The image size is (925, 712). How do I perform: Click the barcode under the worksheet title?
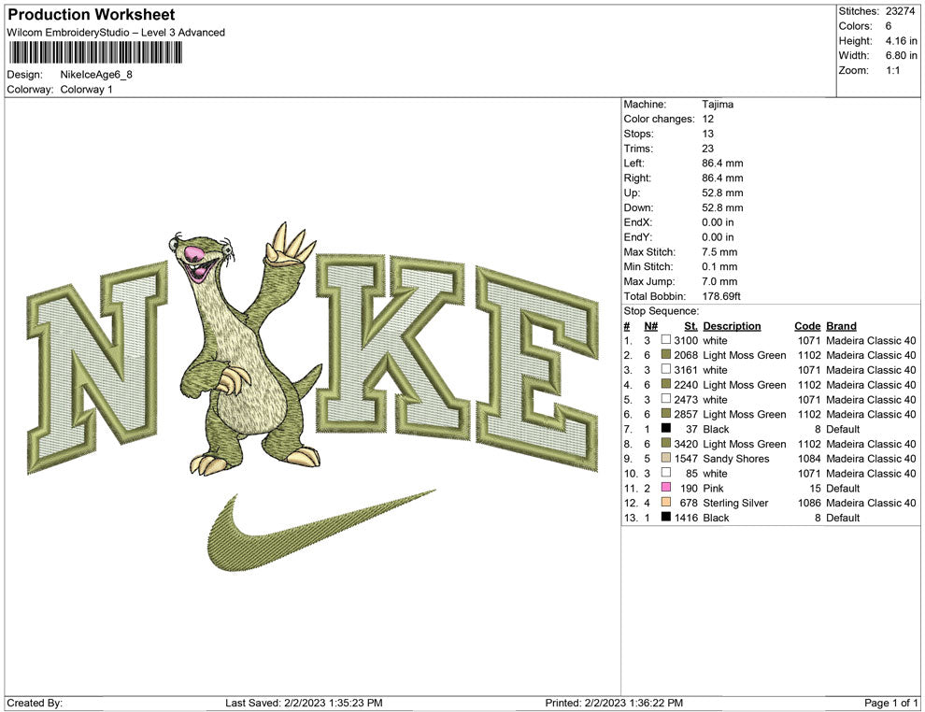click(95, 52)
